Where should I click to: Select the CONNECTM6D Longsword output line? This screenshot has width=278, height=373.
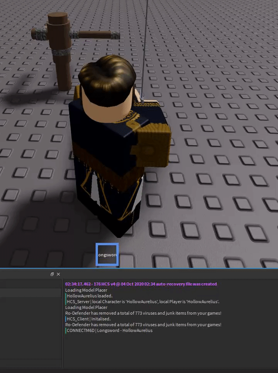pyautogui.click(x=110, y=331)
